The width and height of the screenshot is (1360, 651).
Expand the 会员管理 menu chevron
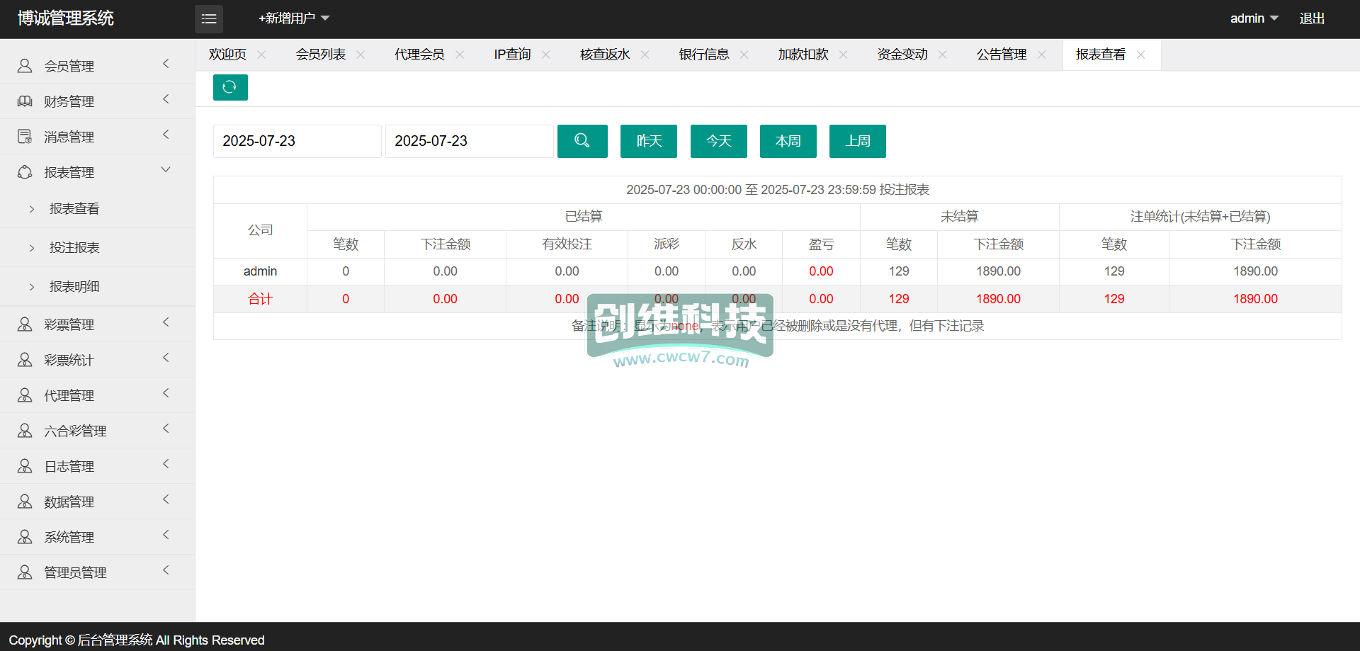click(x=166, y=64)
